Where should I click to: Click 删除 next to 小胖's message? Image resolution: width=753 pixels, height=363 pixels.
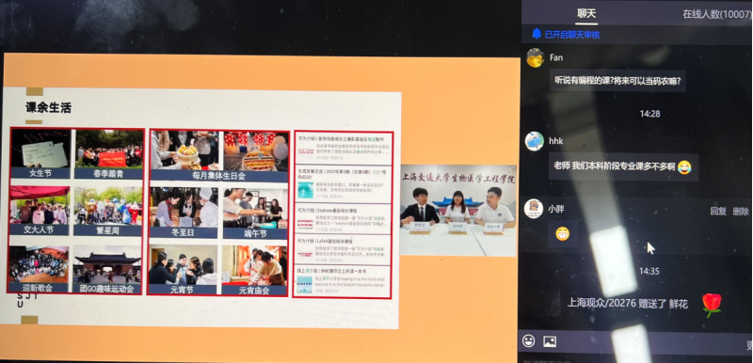click(x=741, y=212)
